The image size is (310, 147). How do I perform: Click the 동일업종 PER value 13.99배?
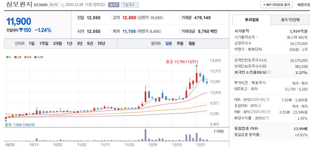coord(301,129)
